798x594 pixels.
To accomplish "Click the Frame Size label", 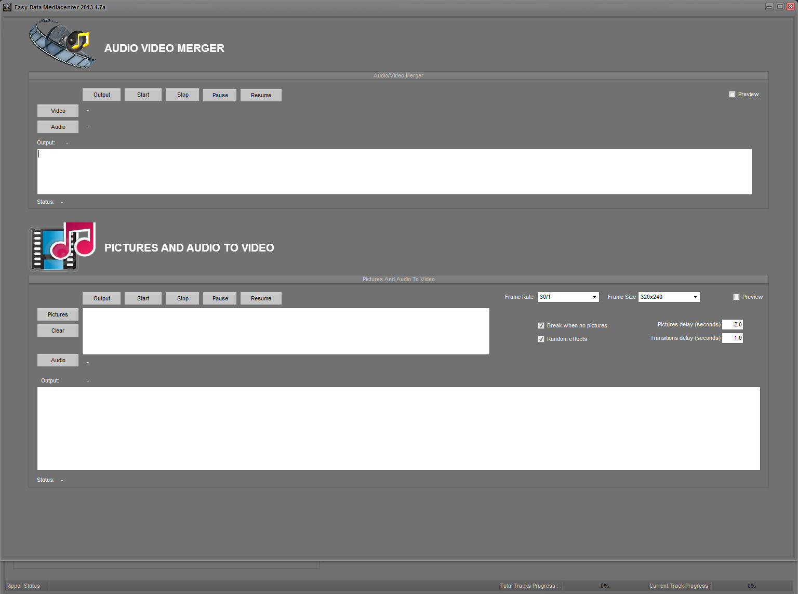I will click(621, 297).
